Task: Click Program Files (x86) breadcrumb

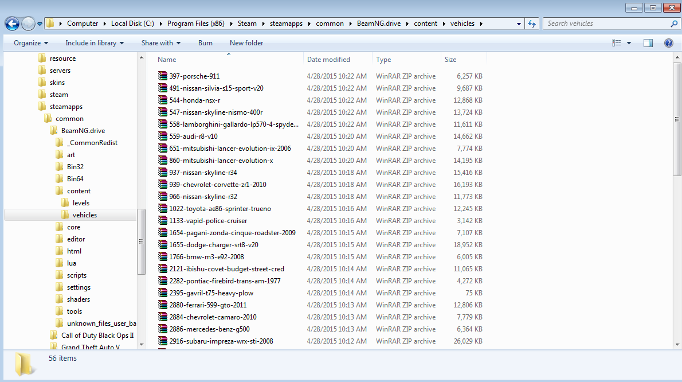Action: click(196, 24)
